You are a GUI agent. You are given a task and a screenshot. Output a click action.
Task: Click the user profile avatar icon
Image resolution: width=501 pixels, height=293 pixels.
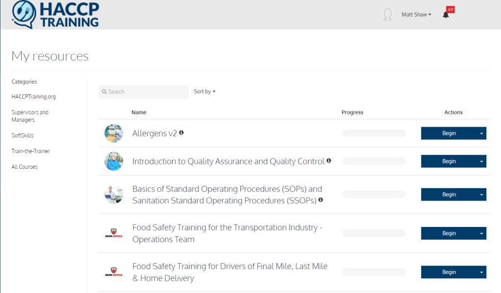[387, 15]
